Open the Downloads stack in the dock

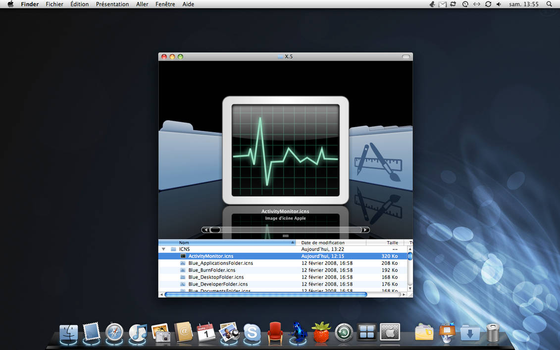click(470, 333)
